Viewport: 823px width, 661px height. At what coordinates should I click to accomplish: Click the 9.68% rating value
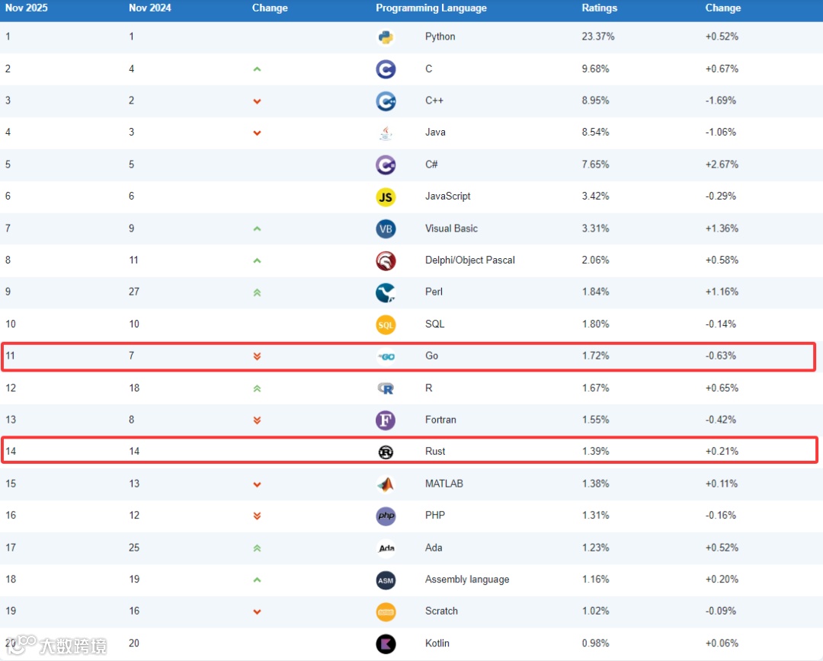tap(595, 69)
